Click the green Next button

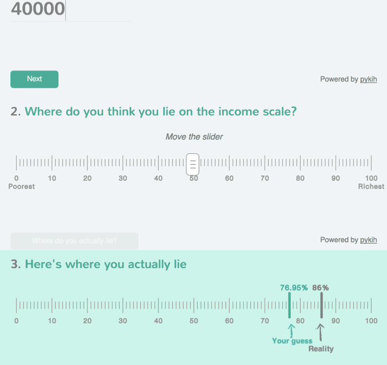point(35,79)
